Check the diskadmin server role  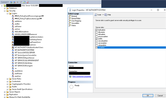pos(96,34)
